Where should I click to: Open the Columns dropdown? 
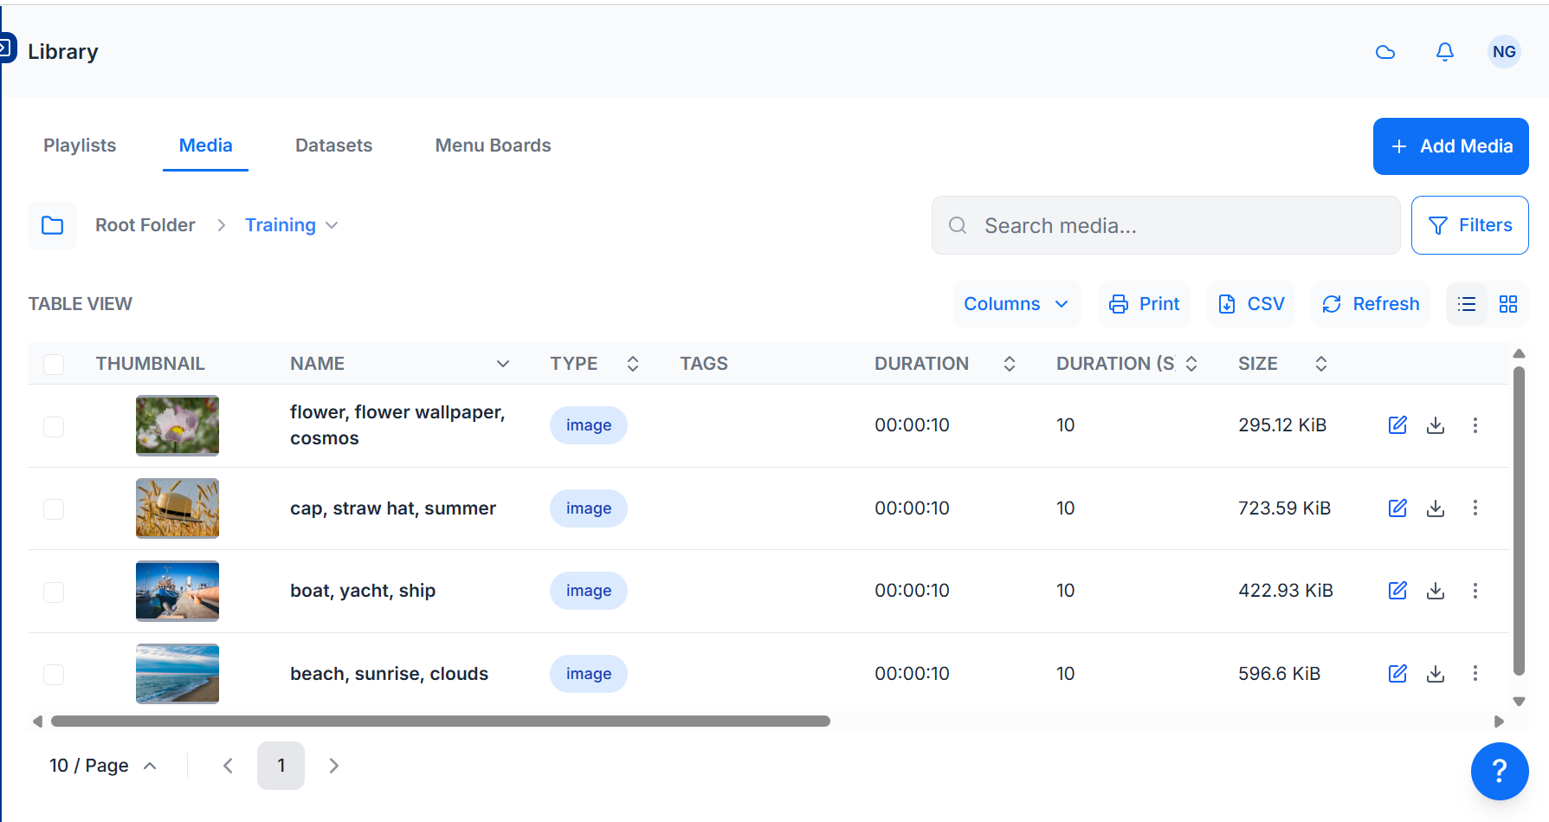[1017, 304]
